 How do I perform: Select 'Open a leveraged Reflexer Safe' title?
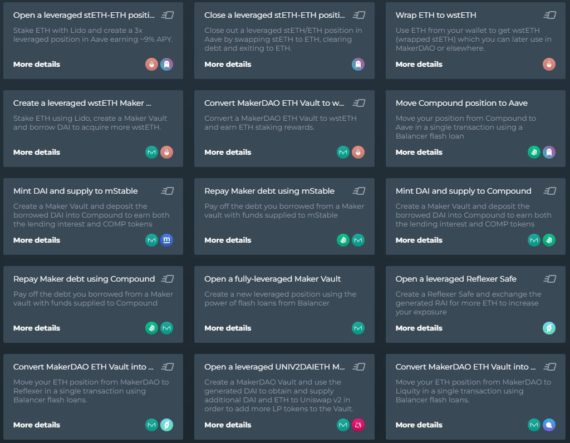pyautogui.click(x=456, y=279)
